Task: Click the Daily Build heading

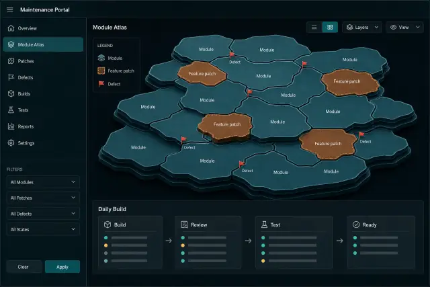Action: [112, 209]
